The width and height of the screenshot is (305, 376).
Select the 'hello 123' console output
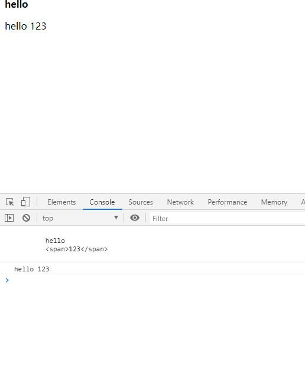click(x=32, y=269)
